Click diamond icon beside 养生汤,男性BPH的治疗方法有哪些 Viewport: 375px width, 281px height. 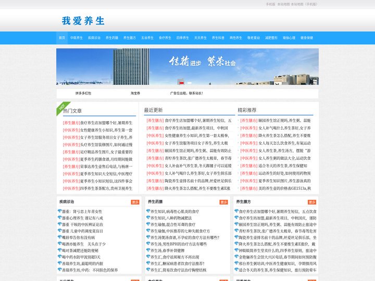coord(148,244)
